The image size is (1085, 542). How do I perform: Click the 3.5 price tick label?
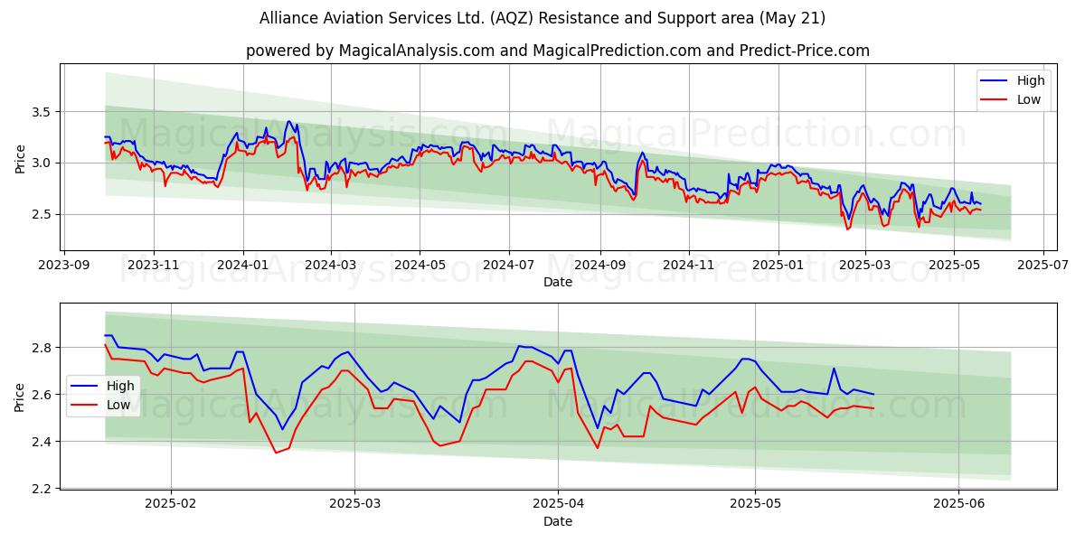coord(43,112)
